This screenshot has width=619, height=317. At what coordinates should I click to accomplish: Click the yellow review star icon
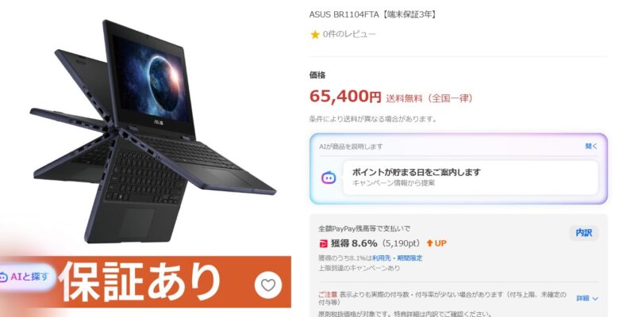(314, 35)
